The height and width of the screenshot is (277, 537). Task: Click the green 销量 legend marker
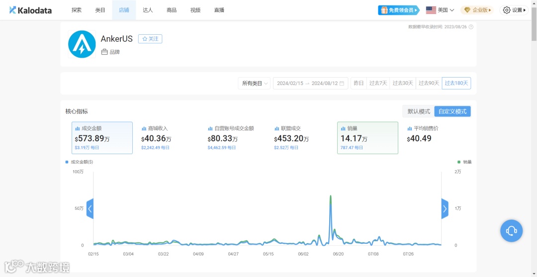(459, 162)
